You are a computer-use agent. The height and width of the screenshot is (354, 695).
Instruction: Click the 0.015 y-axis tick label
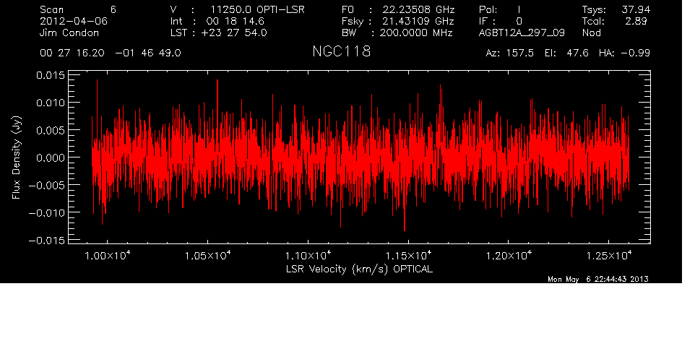click(50, 75)
